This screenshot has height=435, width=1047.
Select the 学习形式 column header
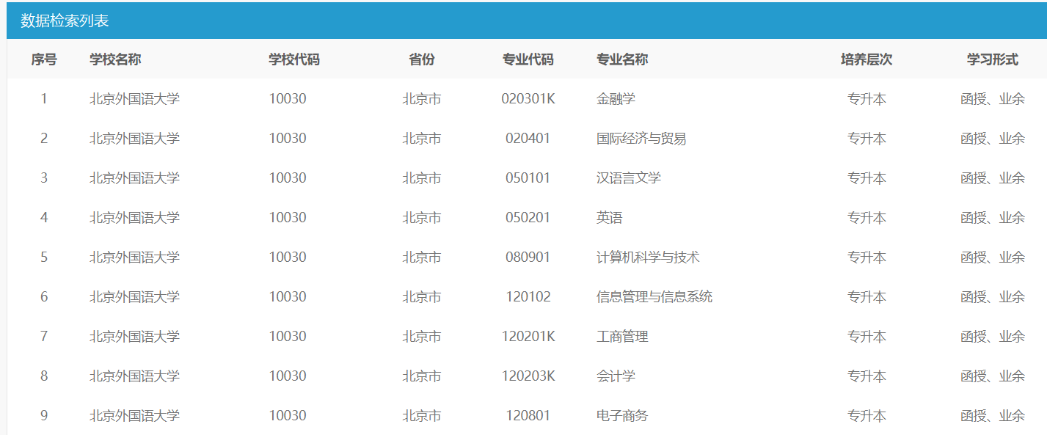(x=993, y=59)
